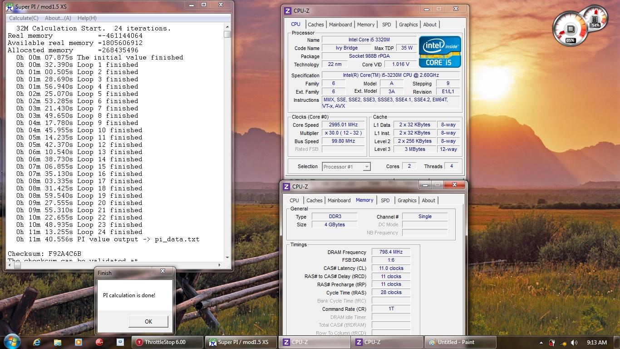620x349 pixels.
Task: Click the Cycle Time 28 clocks value
Action: click(x=391, y=292)
